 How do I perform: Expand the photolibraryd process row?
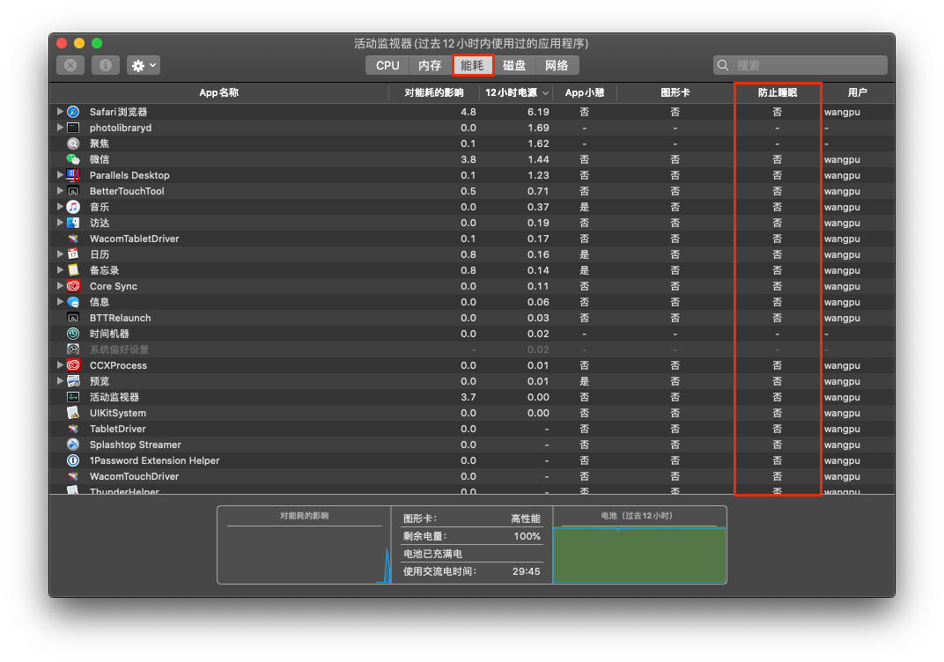(60, 128)
